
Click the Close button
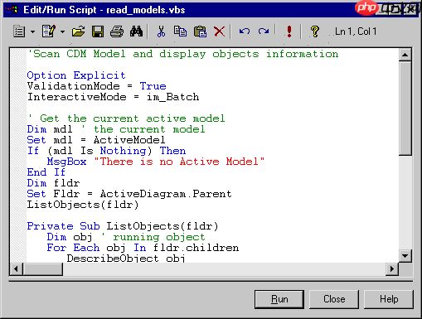334,299
